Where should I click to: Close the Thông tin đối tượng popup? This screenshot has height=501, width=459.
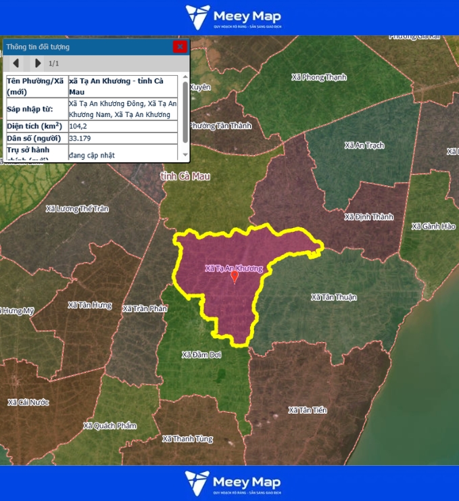(x=180, y=47)
